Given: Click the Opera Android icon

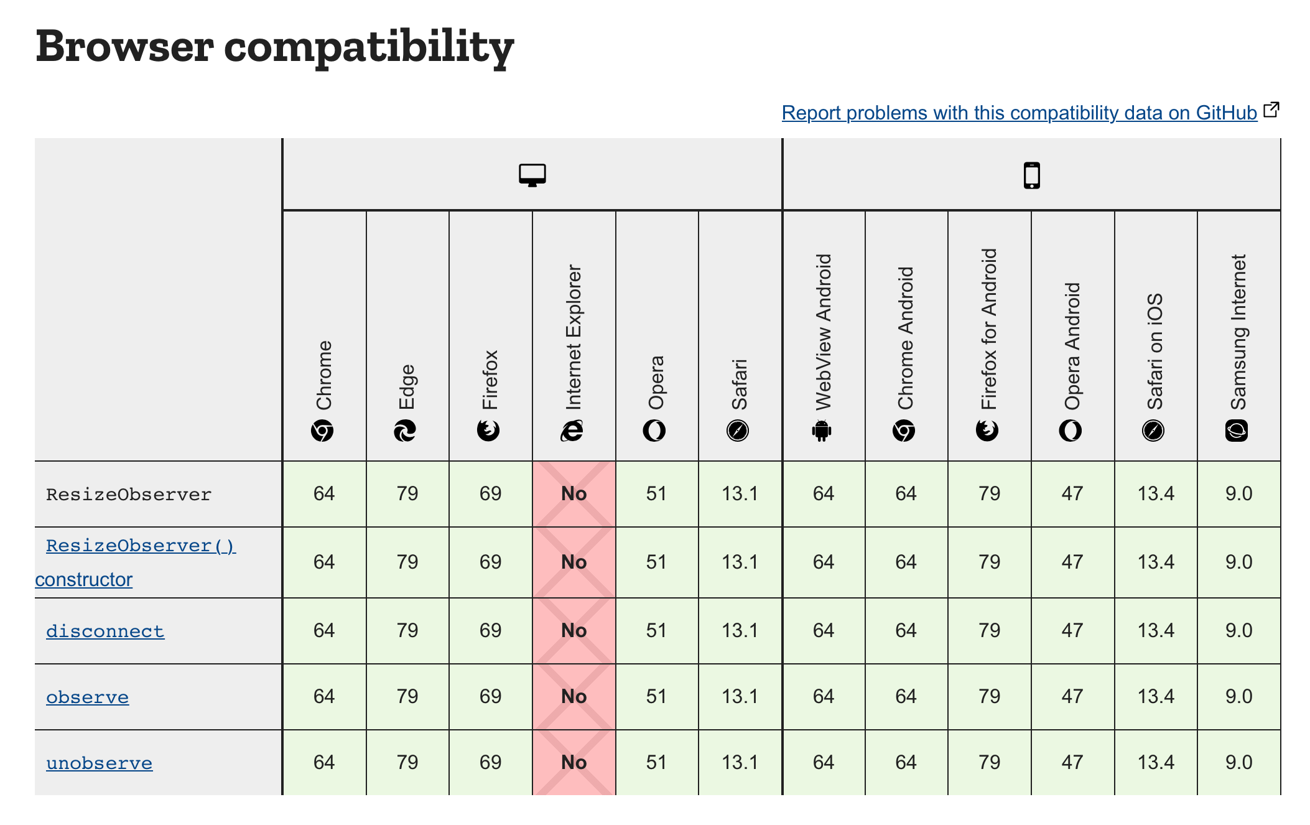Looking at the screenshot, I should 1071,431.
